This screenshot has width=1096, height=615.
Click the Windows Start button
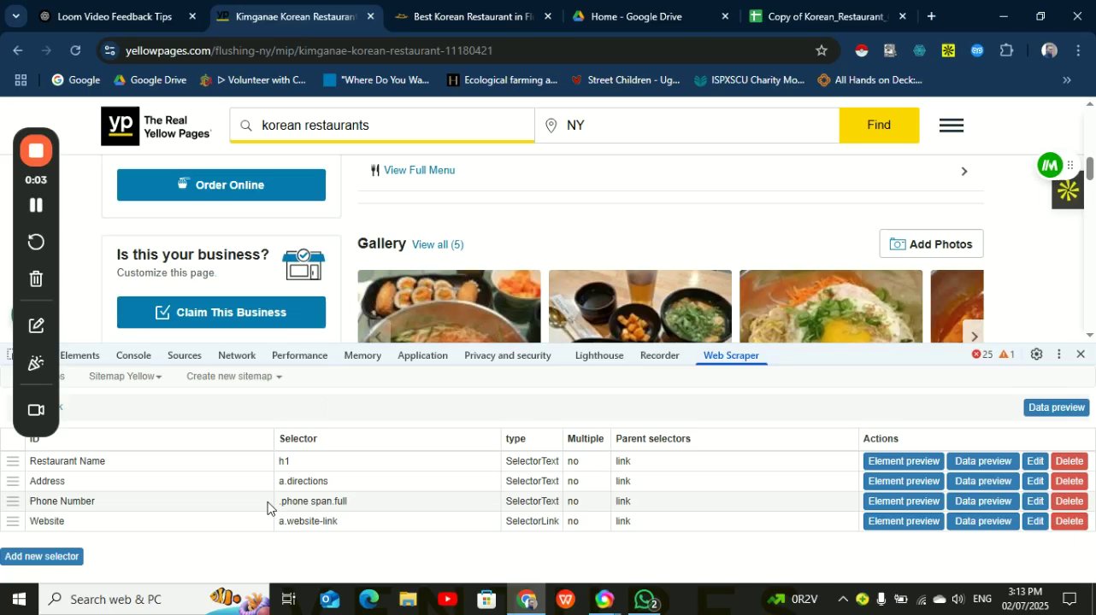point(19,600)
